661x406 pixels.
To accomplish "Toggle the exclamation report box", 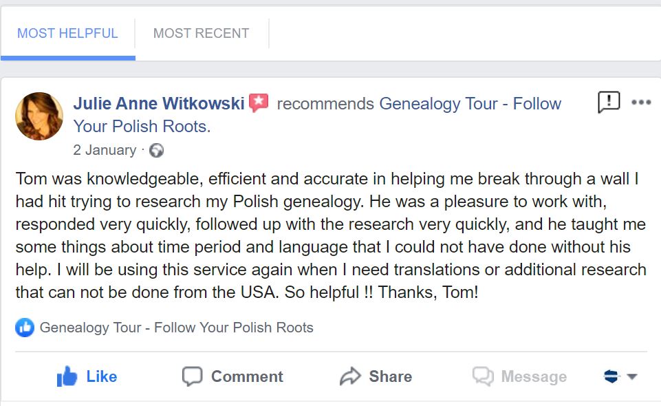I will 607,102.
